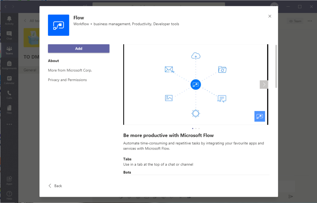Open the Activity feed

click(x=9, y=20)
